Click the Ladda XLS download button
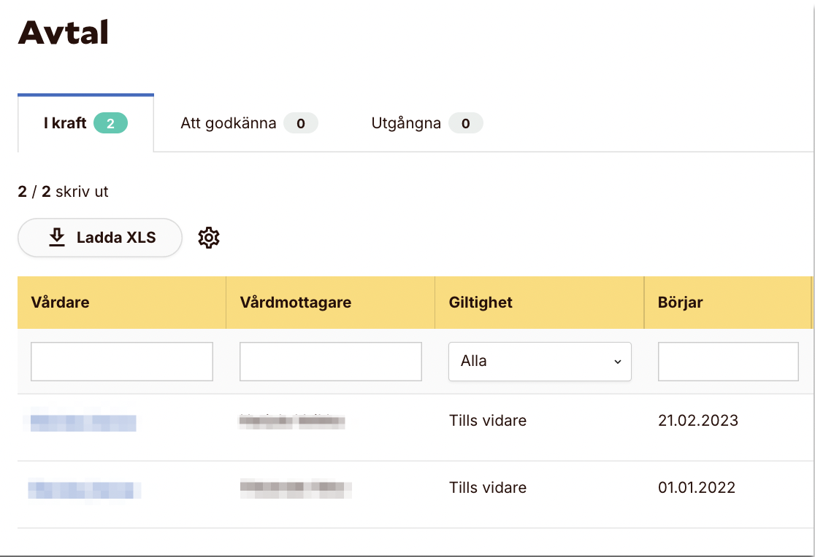 pos(100,238)
